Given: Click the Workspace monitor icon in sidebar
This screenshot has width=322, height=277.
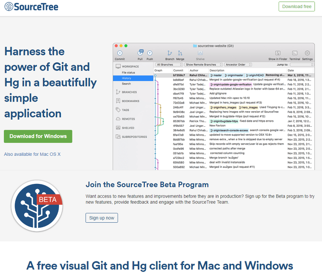Looking at the screenshot, I should (x=118, y=66).
